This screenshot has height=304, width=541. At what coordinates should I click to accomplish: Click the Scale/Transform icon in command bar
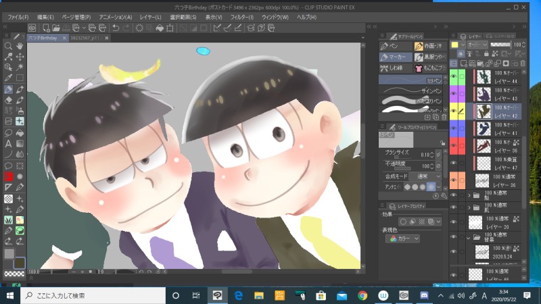(170, 28)
